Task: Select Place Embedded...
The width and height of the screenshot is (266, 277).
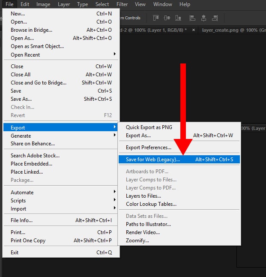Action: (x=60, y=164)
